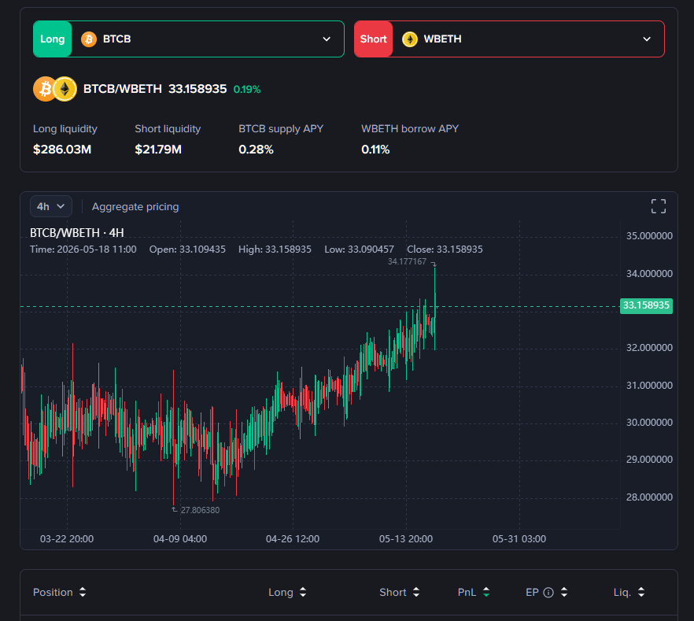Viewport: 694px width, 621px height.
Task: Click the 35.000000 price axis label
Action: [649, 236]
